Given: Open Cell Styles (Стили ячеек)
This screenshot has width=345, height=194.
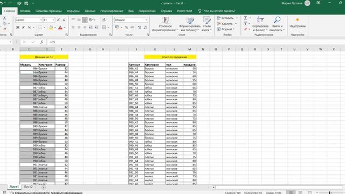Looking at the screenshot, I should (x=206, y=24).
